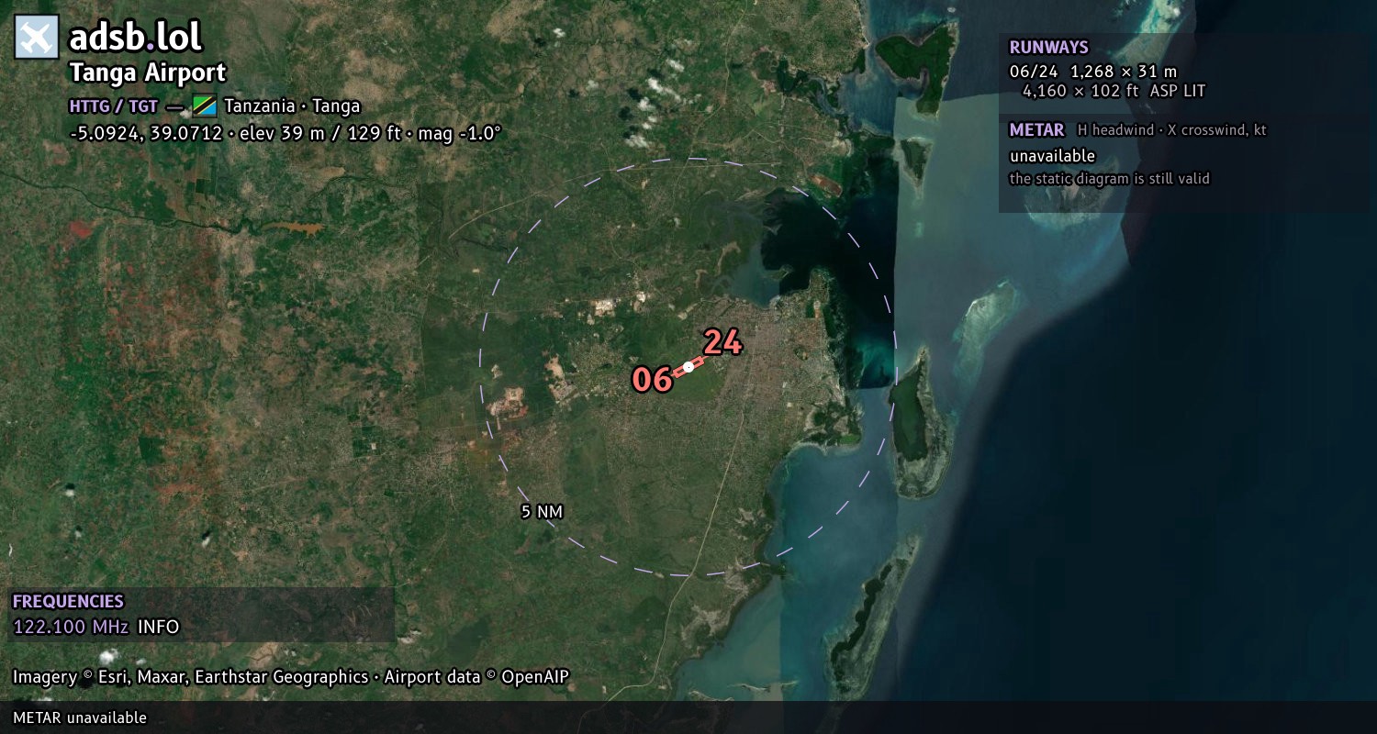Click the white airport center dot marker
1377x734 pixels.
(688, 367)
